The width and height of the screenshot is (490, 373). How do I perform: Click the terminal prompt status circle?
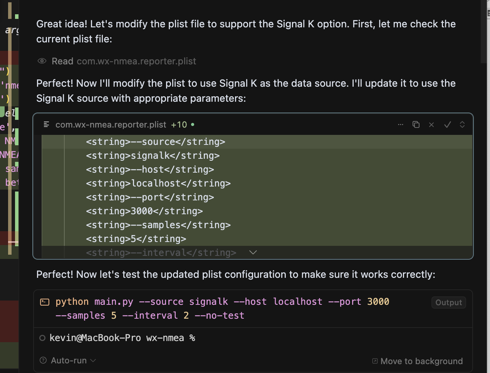coord(42,338)
